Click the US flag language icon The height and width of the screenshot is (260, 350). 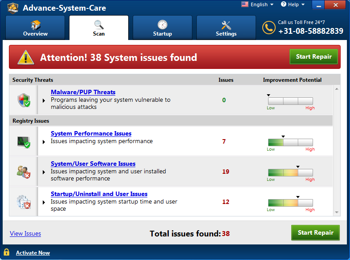245,4
